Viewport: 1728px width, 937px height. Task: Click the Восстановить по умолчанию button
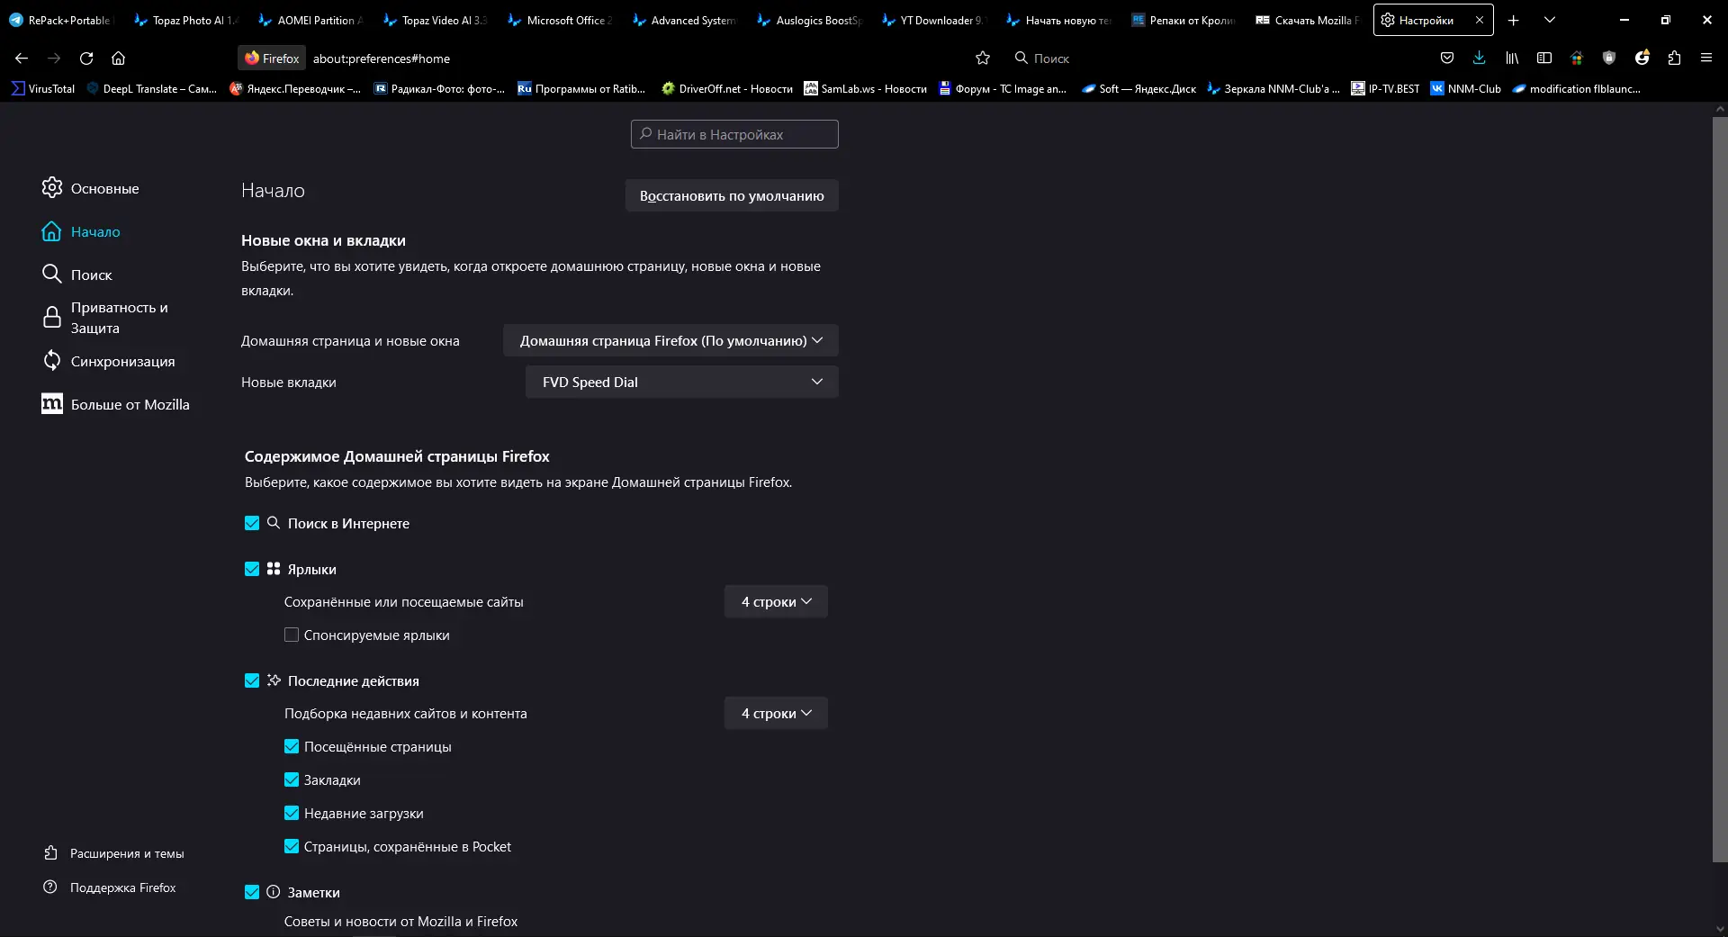(x=732, y=196)
